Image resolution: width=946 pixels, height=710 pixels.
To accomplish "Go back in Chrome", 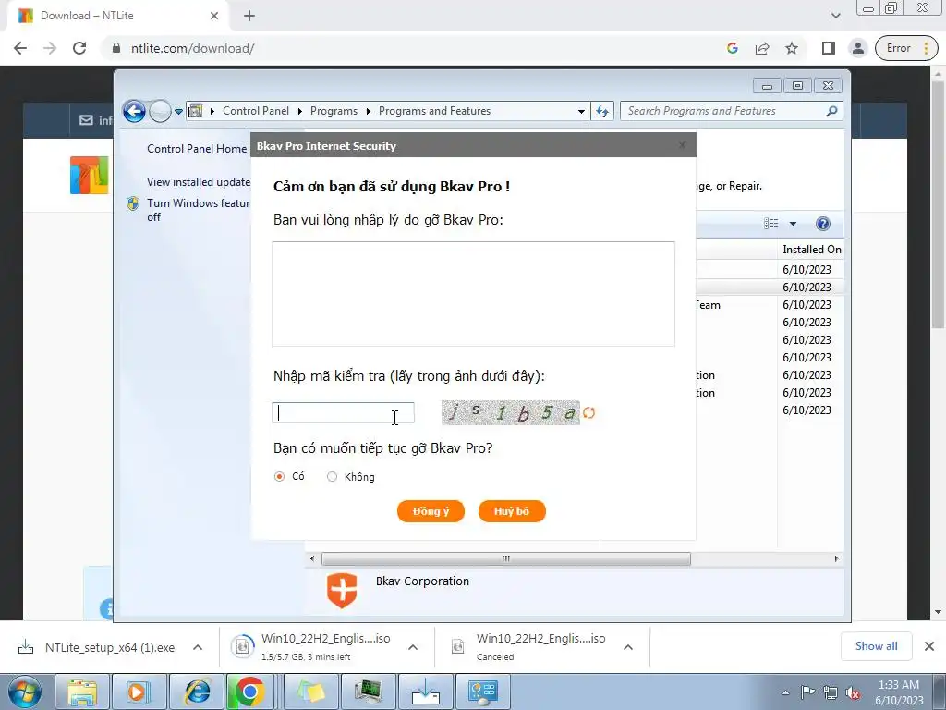I will [x=20, y=48].
